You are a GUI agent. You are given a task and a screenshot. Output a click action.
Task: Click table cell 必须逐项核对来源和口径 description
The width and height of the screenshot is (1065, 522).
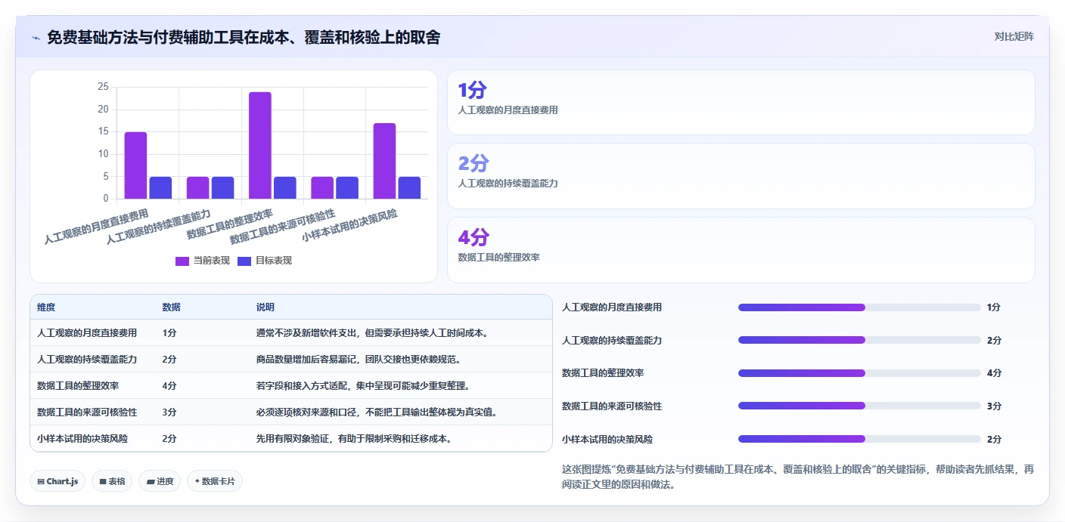378,412
